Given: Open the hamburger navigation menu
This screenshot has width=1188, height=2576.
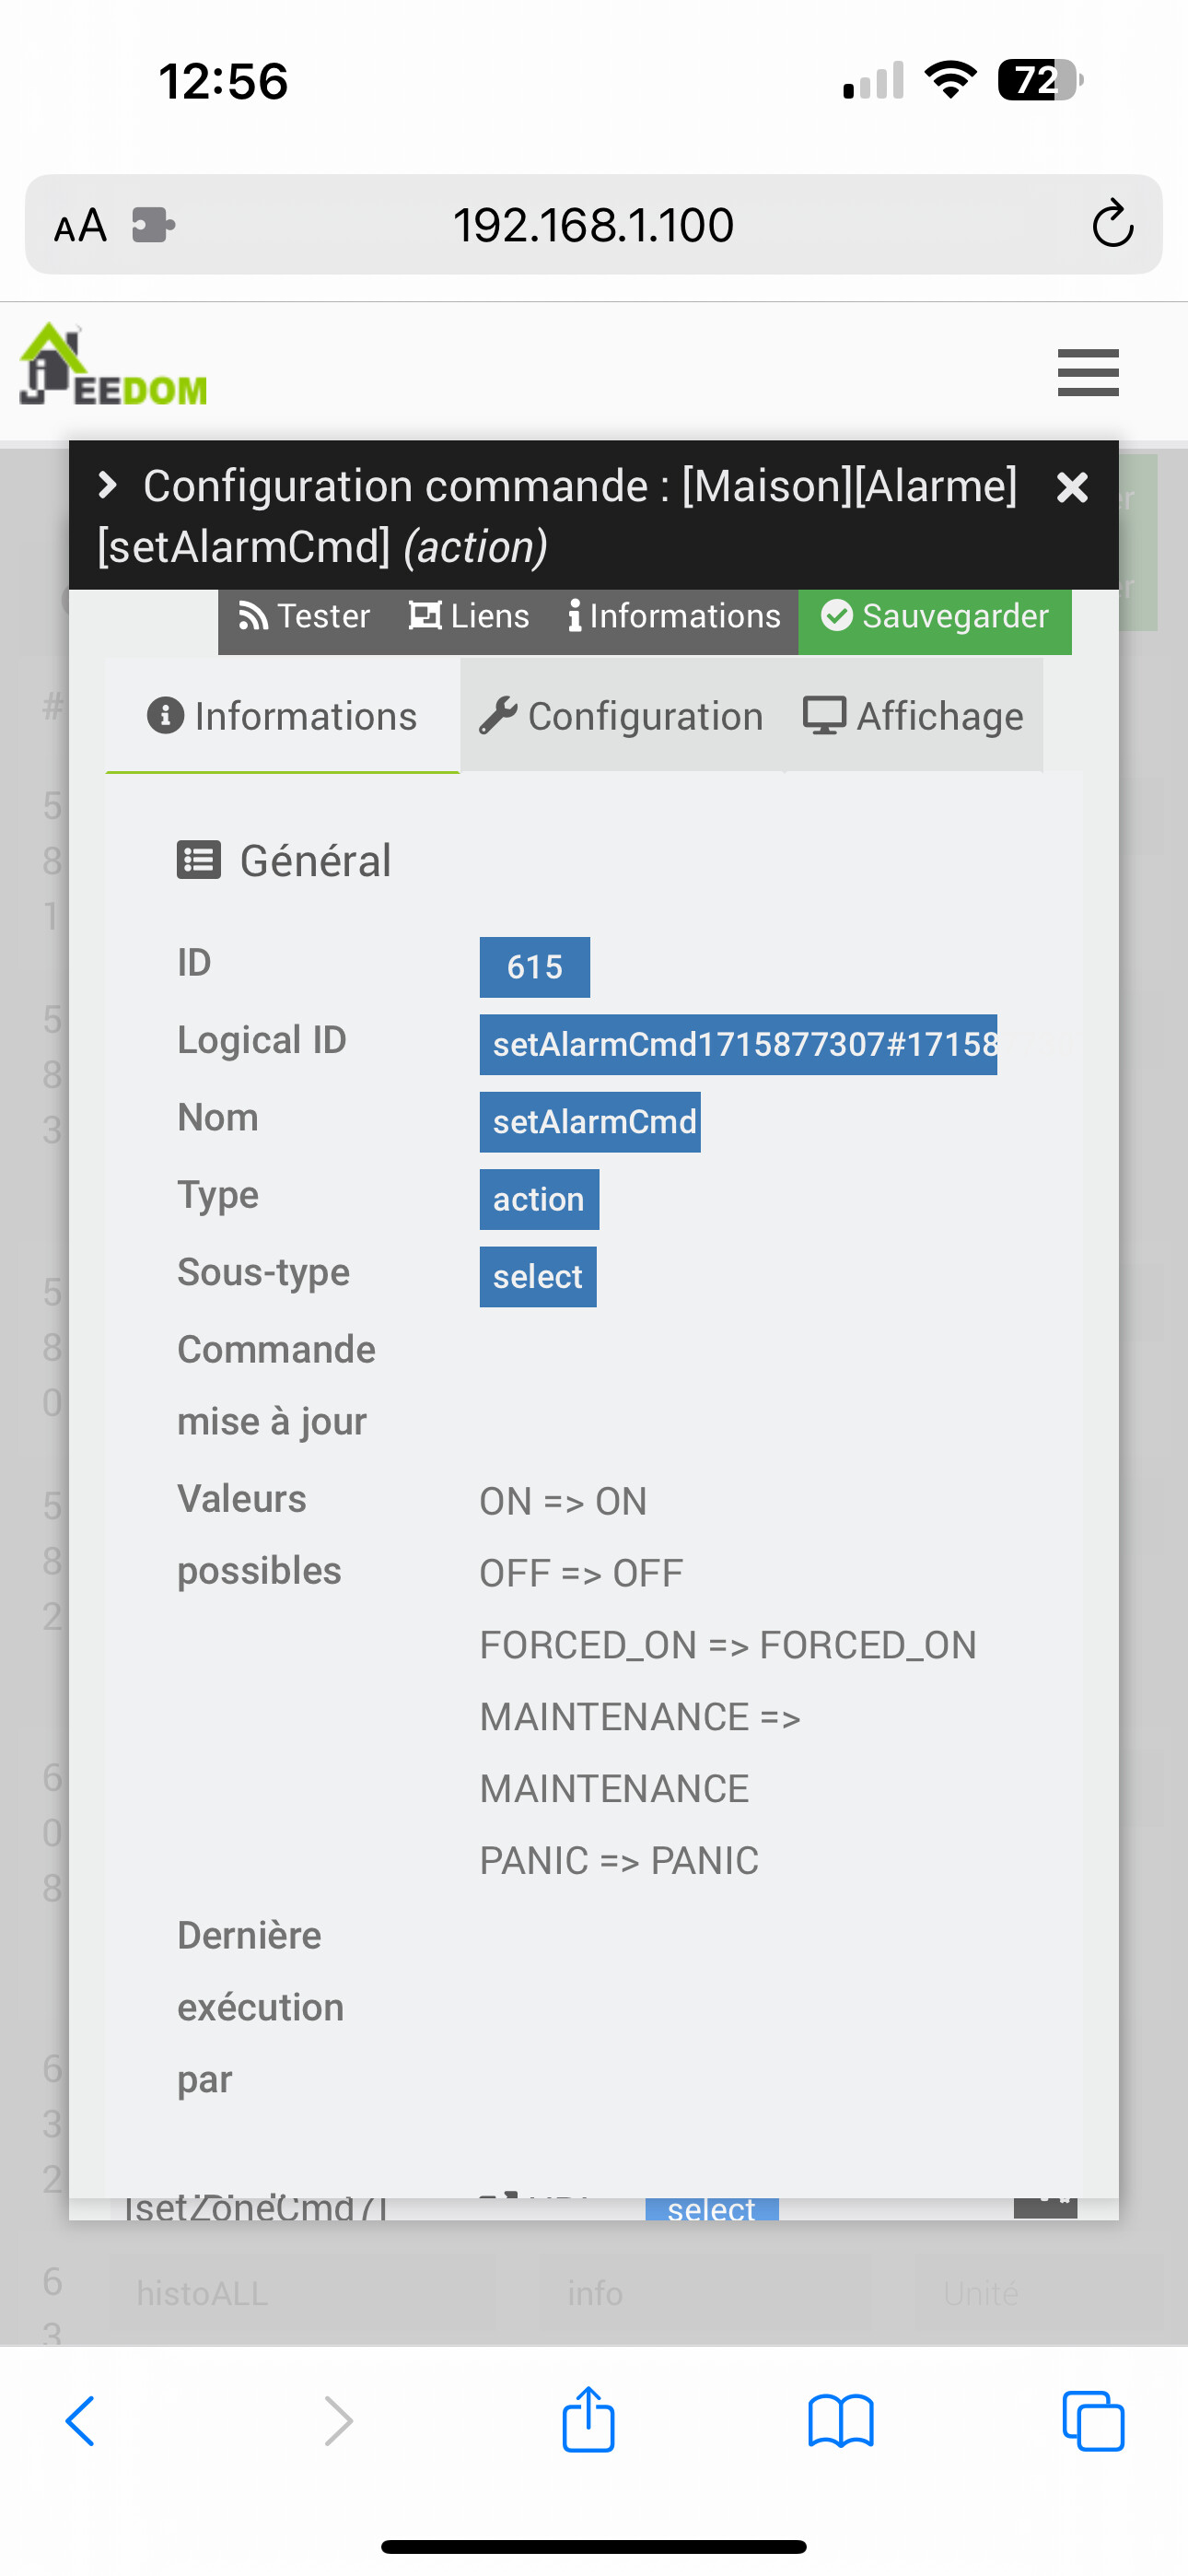Looking at the screenshot, I should (1088, 372).
